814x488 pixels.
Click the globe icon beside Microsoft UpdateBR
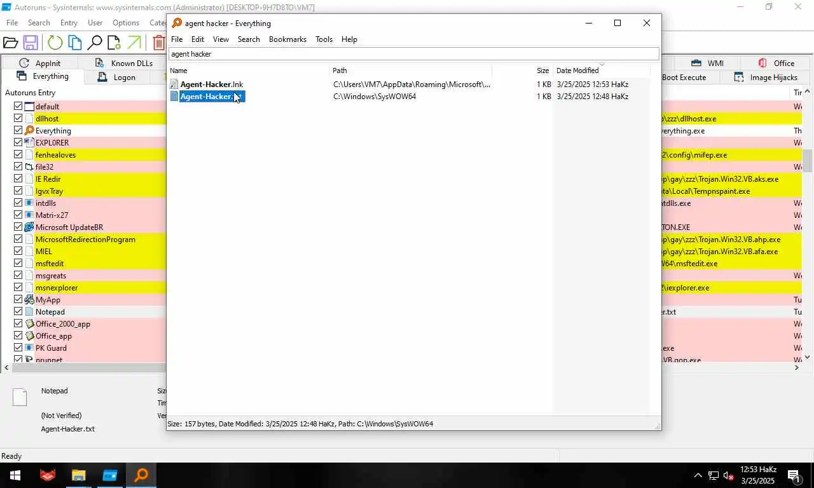pyautogui.click(x=29, y=227)
